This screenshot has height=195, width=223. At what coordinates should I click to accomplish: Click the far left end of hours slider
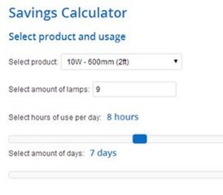(10, 139)
